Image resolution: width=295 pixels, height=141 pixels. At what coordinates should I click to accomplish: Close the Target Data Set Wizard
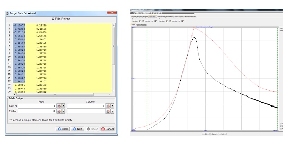(112, 12)
